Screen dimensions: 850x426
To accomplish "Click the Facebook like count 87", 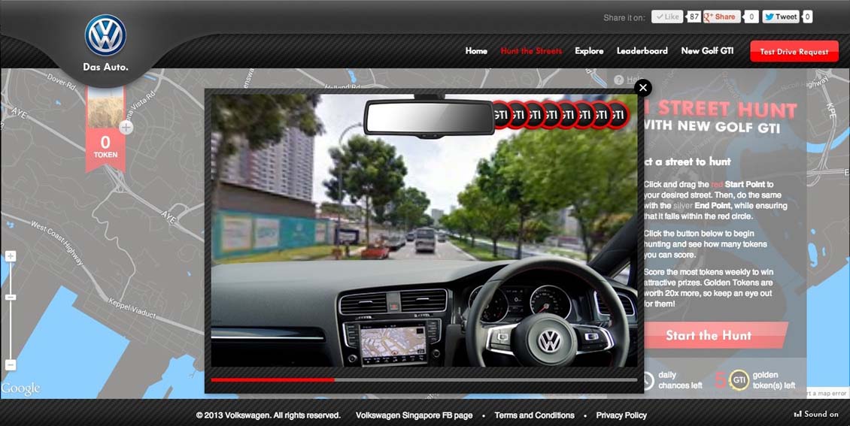I will [x=694, y=17].
